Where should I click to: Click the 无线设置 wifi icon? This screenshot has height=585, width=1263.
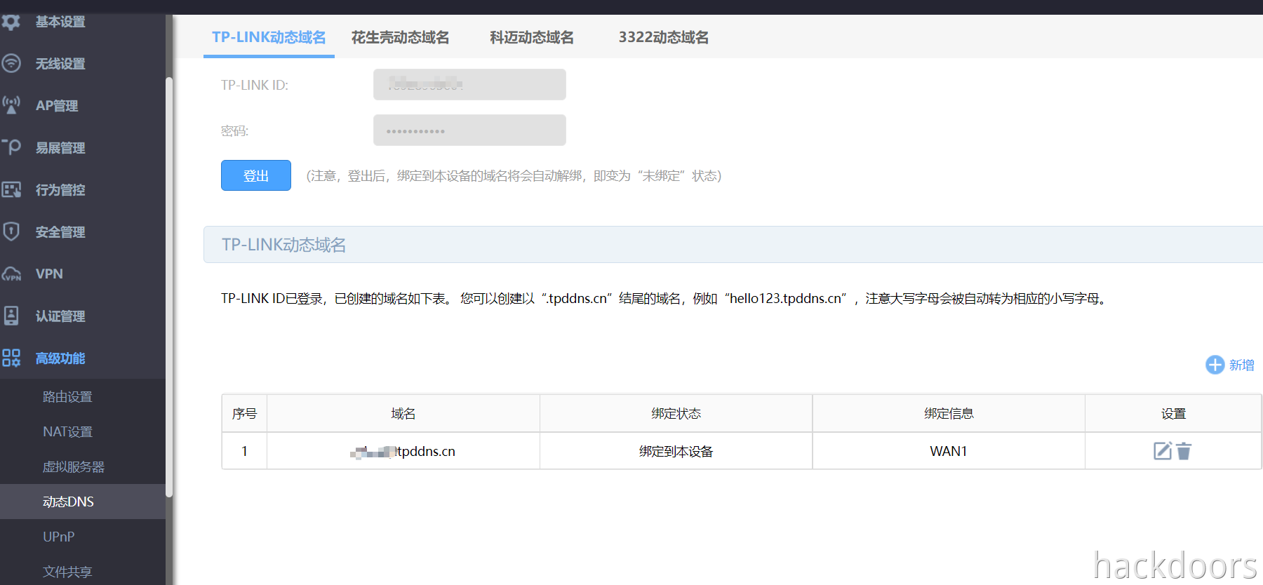point(11,63)
